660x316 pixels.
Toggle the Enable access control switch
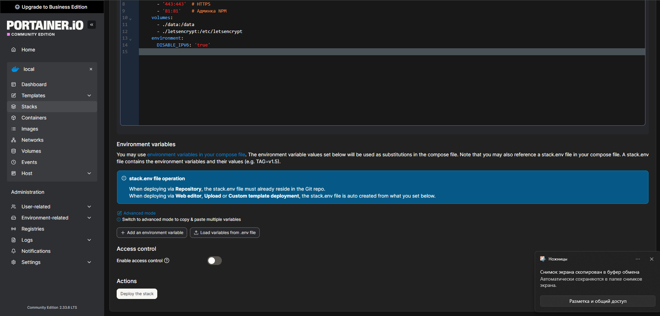coord(215,260)
